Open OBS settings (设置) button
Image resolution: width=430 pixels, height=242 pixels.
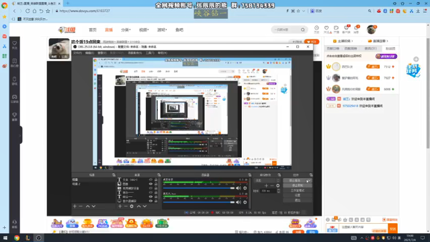pyautogui.click(x=298, y=196)
